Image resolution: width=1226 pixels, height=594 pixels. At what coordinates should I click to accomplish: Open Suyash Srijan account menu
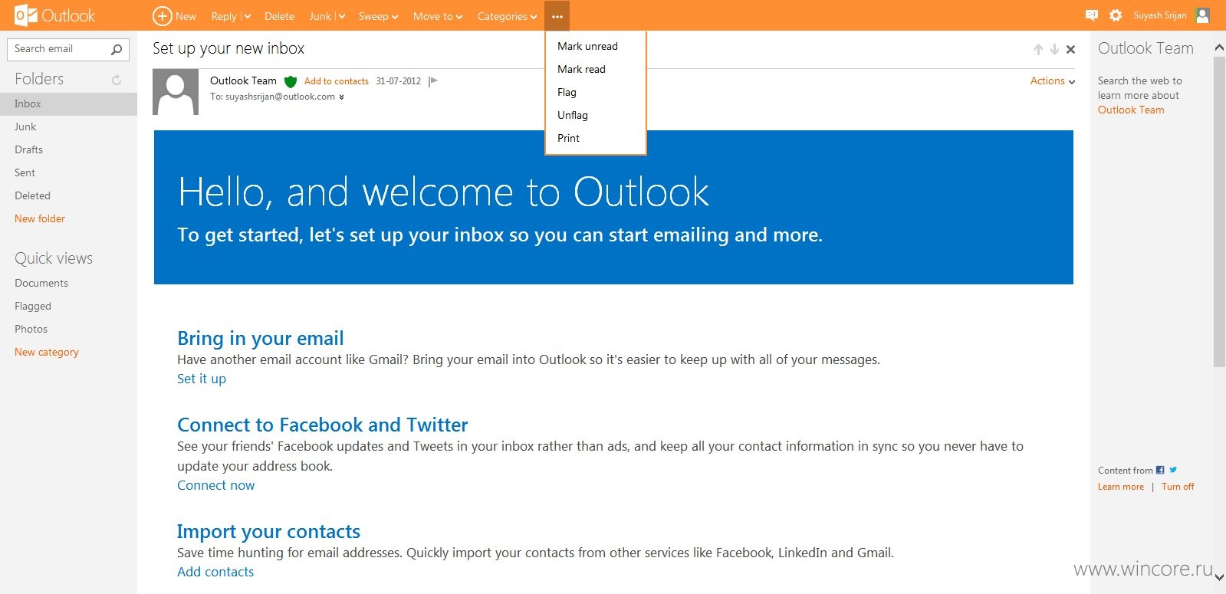[x=1159, y=15]
